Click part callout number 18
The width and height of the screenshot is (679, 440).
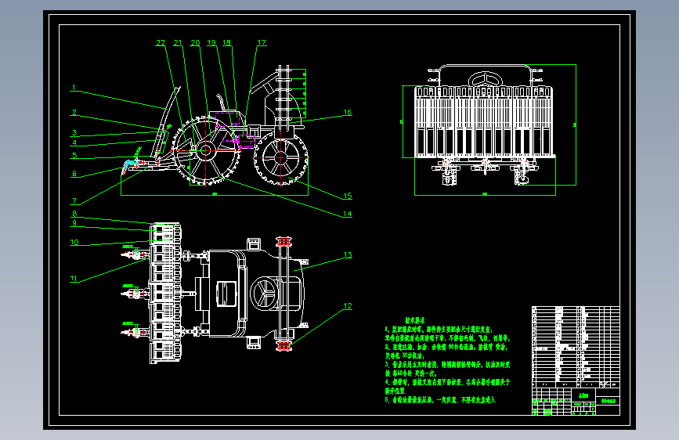tap(226, 42)
